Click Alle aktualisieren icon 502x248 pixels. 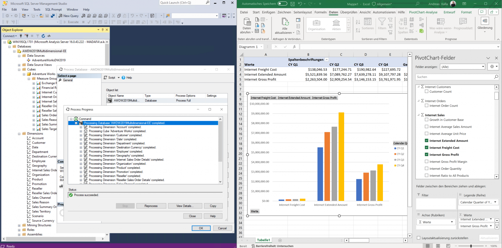[x=285, y=22]
